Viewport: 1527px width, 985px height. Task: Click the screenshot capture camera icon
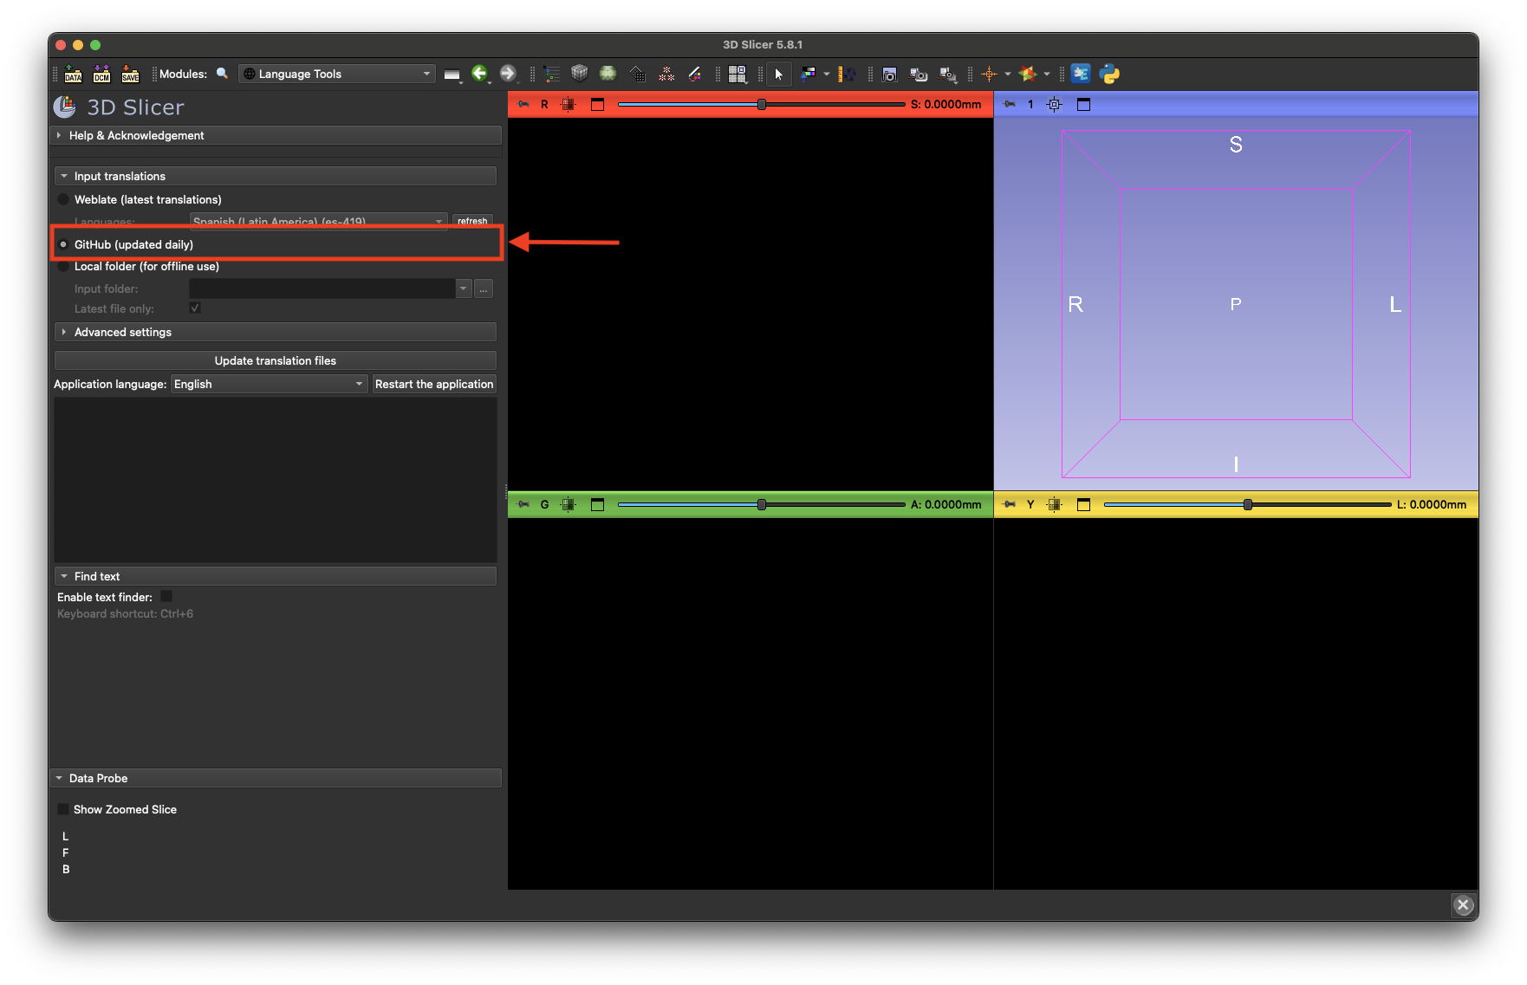[x=889, y=75]
